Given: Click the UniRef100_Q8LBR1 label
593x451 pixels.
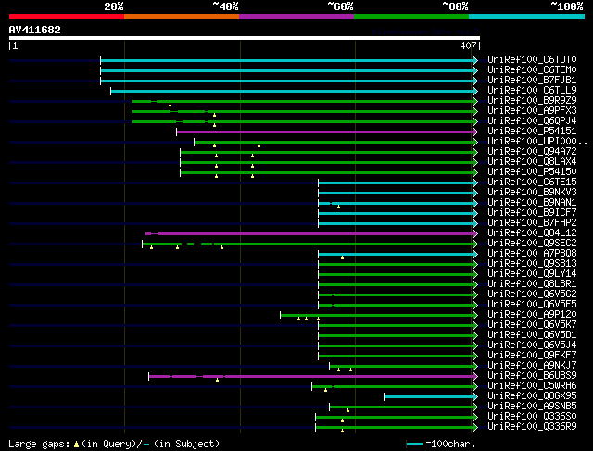Looking at the screenshot, I should pos(532,284).
